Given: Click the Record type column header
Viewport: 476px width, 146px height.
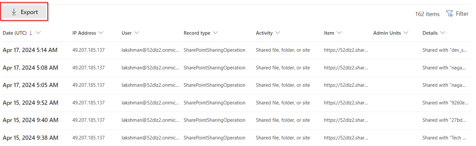Looking at the screenshot, I should pos(197,33).
